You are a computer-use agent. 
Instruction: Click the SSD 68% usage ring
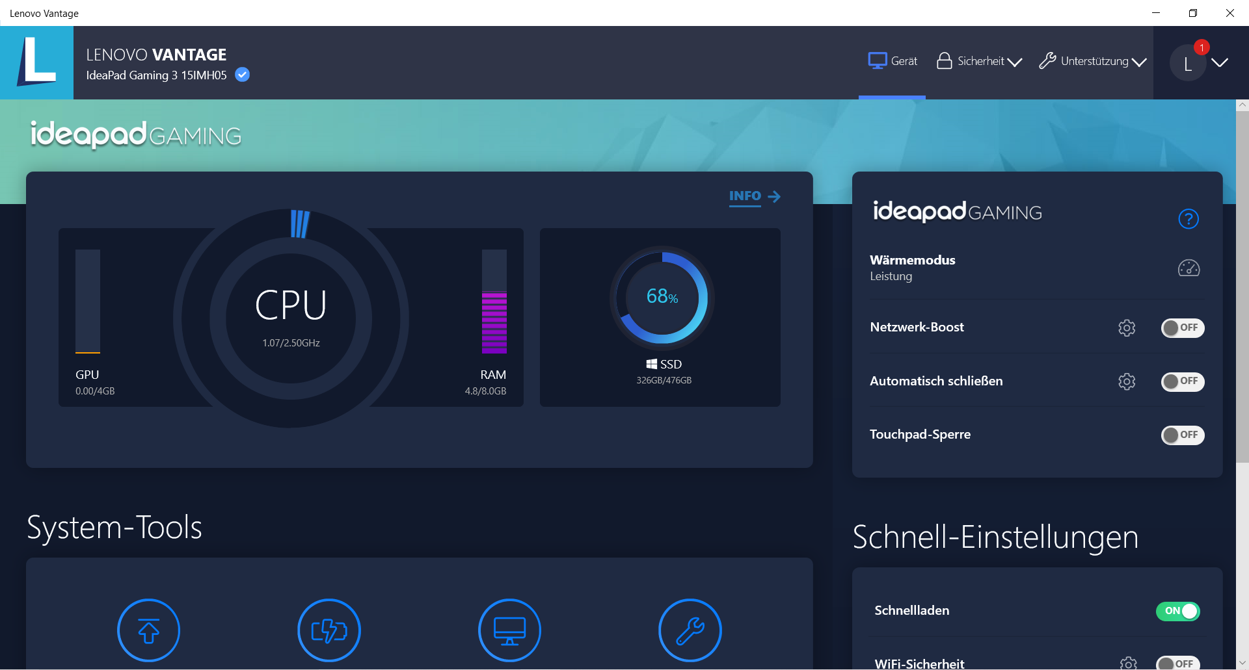(x=662, y=298)
